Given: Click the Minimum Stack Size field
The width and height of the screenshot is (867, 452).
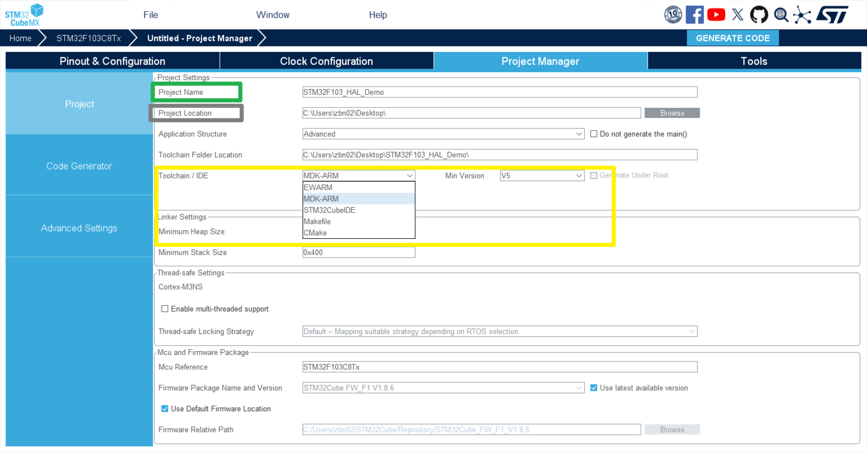Looking at the screenshot, I should pyautogui.click(x=359, y=252).
